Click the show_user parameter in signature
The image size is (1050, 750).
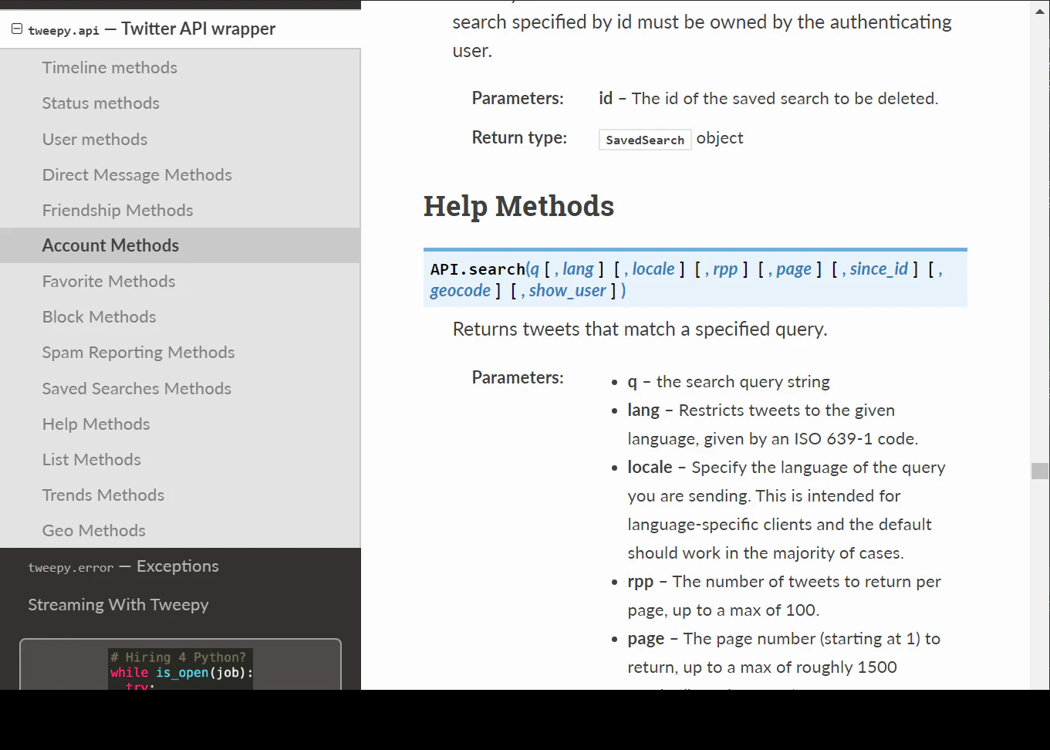point(568,291)
